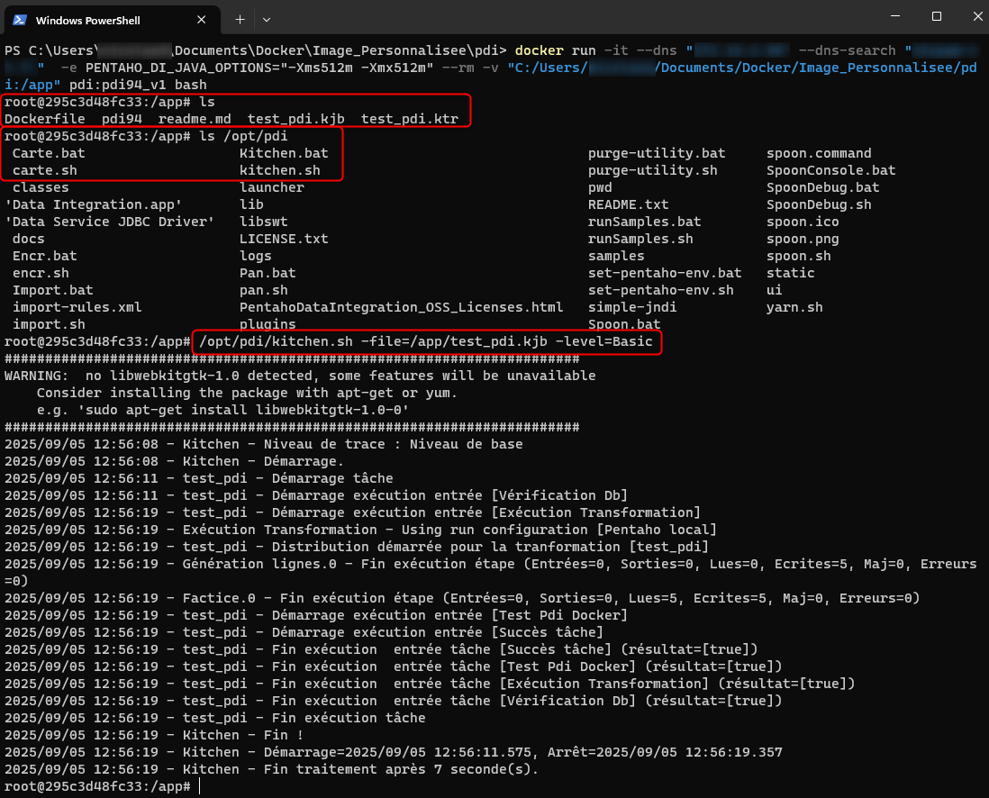Close the Windows PowerShell tab

[x=201, y=20]
